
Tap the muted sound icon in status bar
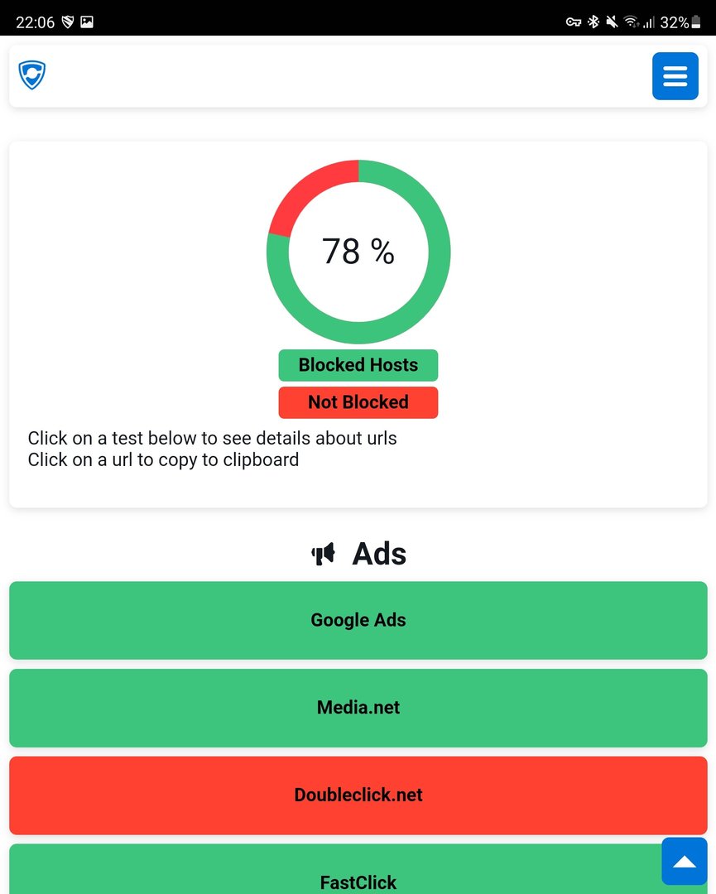(612, 22)
